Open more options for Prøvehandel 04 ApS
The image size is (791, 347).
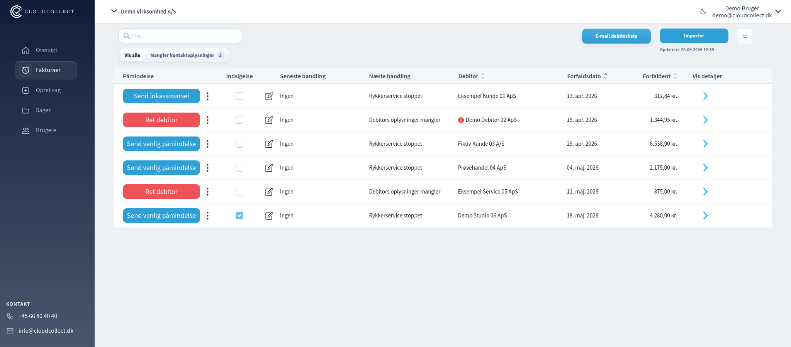[208, 168]
